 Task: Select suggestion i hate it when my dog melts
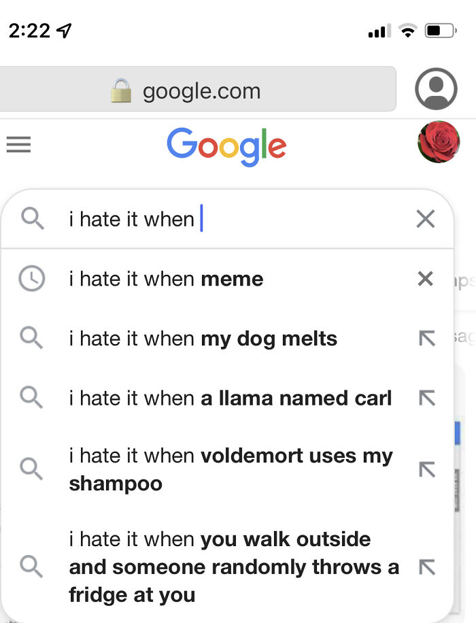coord(204,338)
